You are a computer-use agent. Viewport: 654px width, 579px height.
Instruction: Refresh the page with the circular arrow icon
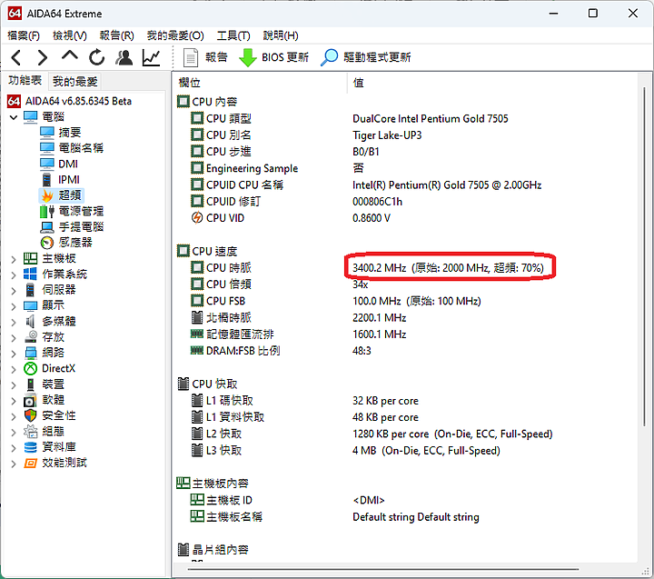pyautogui.click(x=97, y=57)
